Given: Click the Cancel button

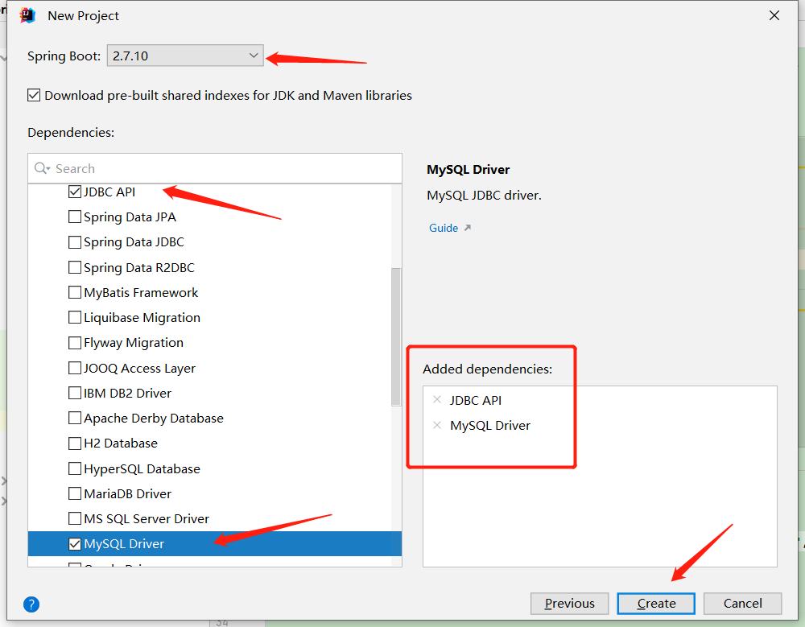Looking at the screenshot, I should click(742, 604).
